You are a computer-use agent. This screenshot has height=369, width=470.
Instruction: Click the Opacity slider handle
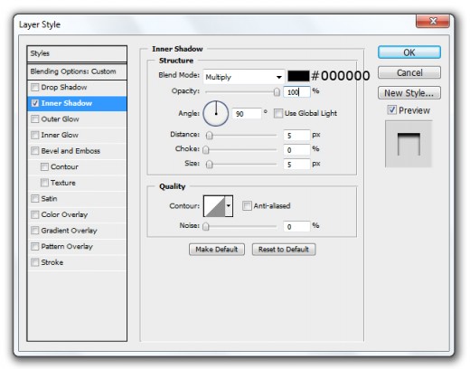tap(277, 92)
